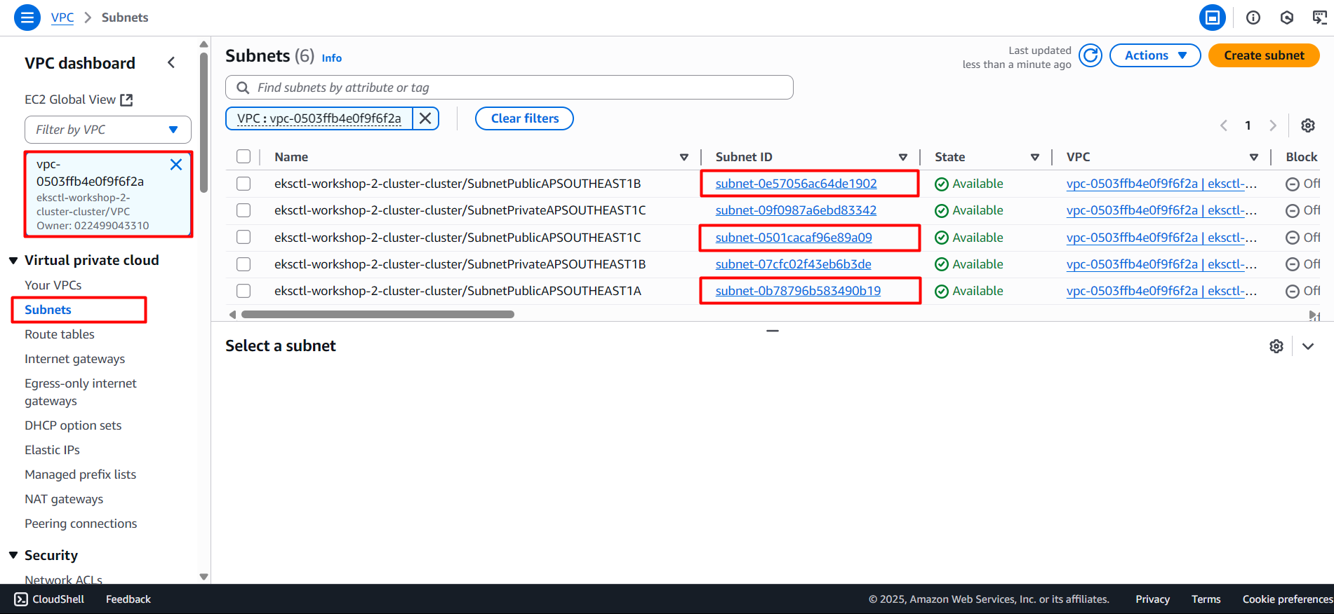
Task: Collapse the Virtual private cloud section
Action: coord(13,261)
